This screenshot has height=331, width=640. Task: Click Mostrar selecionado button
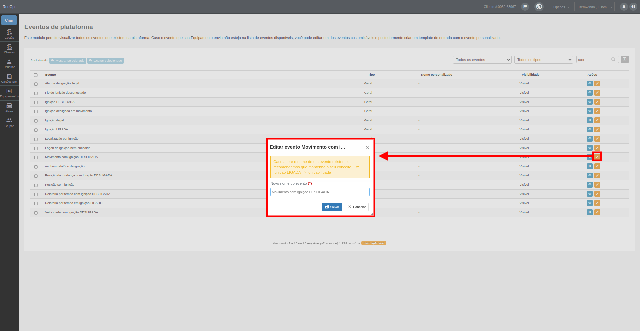68,61
